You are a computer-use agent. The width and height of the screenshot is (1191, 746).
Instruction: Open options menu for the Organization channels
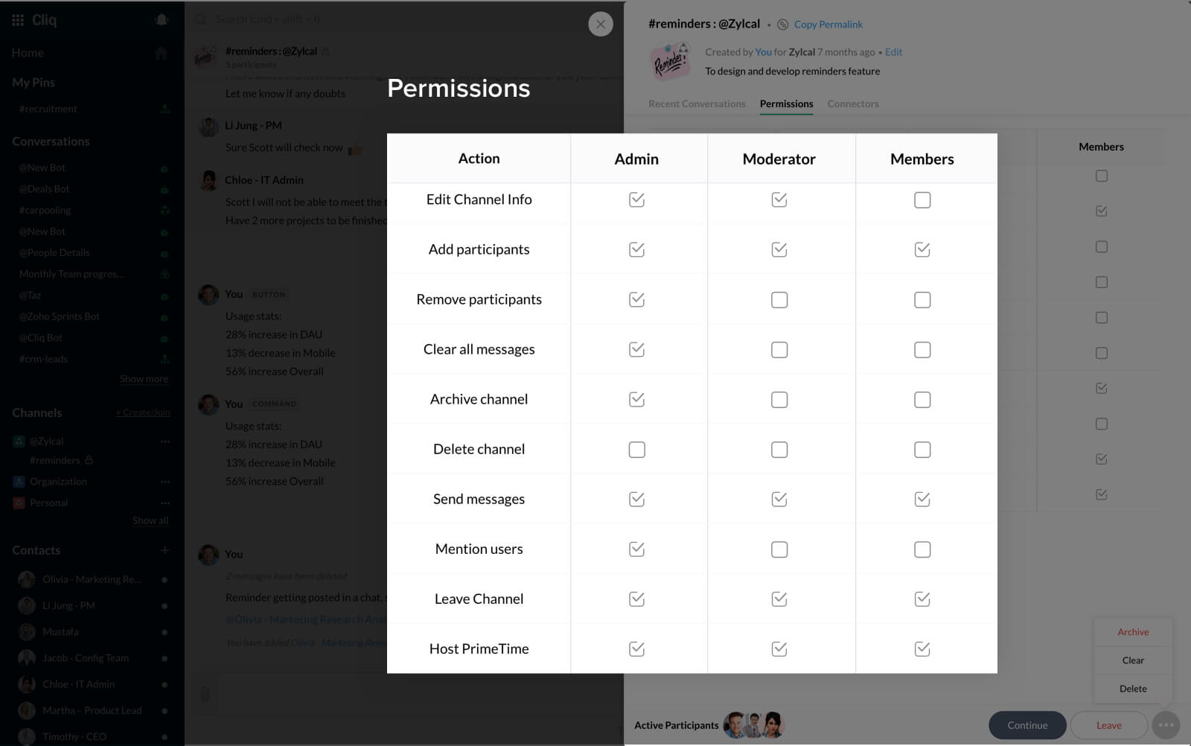coord(165,482)
